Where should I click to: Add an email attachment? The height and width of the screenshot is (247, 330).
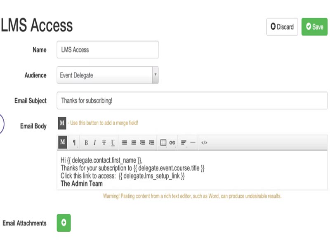tap(64, 222)
